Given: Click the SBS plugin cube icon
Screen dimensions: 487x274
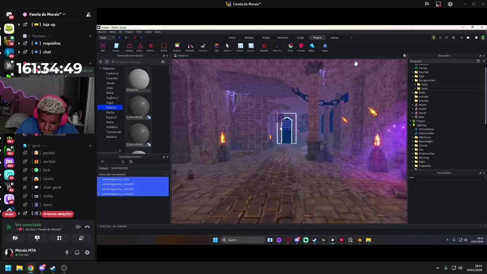Looking at the screenshot, I should point(216,46).
